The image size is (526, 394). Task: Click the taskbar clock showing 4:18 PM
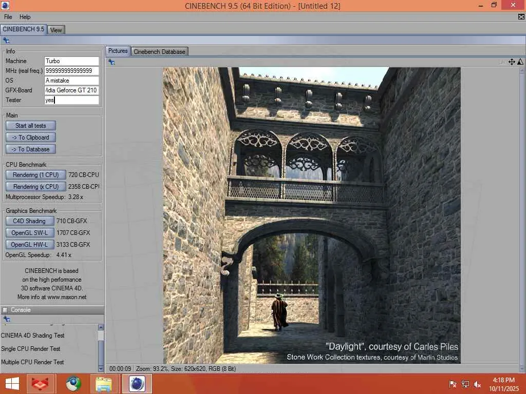[503, 384]
